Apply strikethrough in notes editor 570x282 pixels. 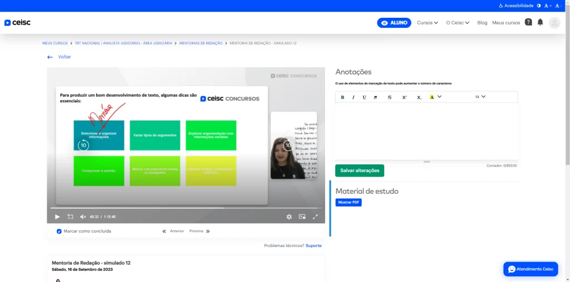[390, 97]
